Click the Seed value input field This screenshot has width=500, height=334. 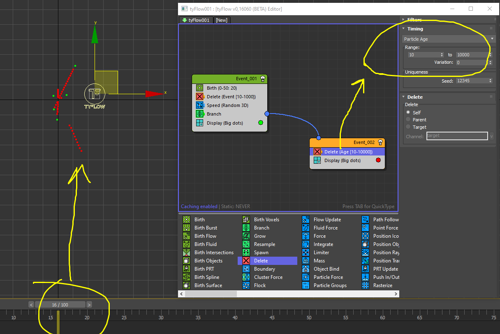click(x=471, y=81)
